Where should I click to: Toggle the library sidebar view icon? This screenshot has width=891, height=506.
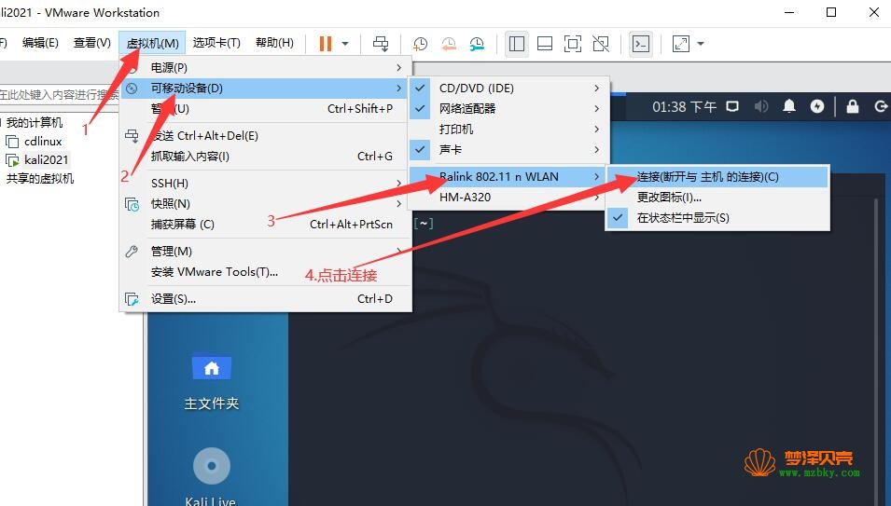pos(517,44)
